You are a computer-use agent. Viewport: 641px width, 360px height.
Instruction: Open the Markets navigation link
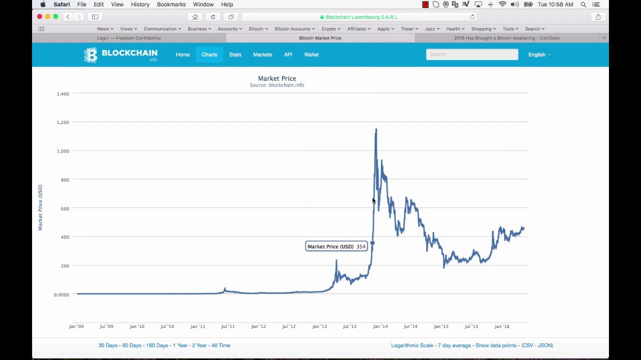pyautogui.click(x=262, y=54)
